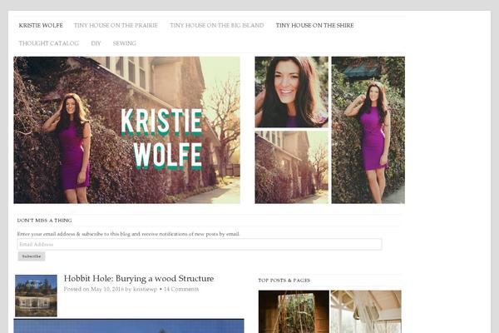Open author kristiewp link

[145, 290]
